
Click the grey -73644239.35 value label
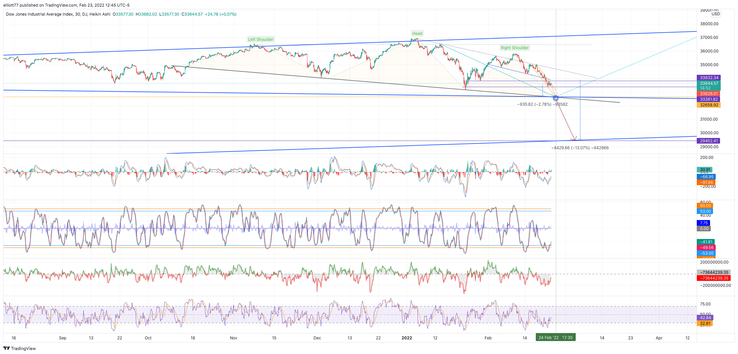point(714,273)
